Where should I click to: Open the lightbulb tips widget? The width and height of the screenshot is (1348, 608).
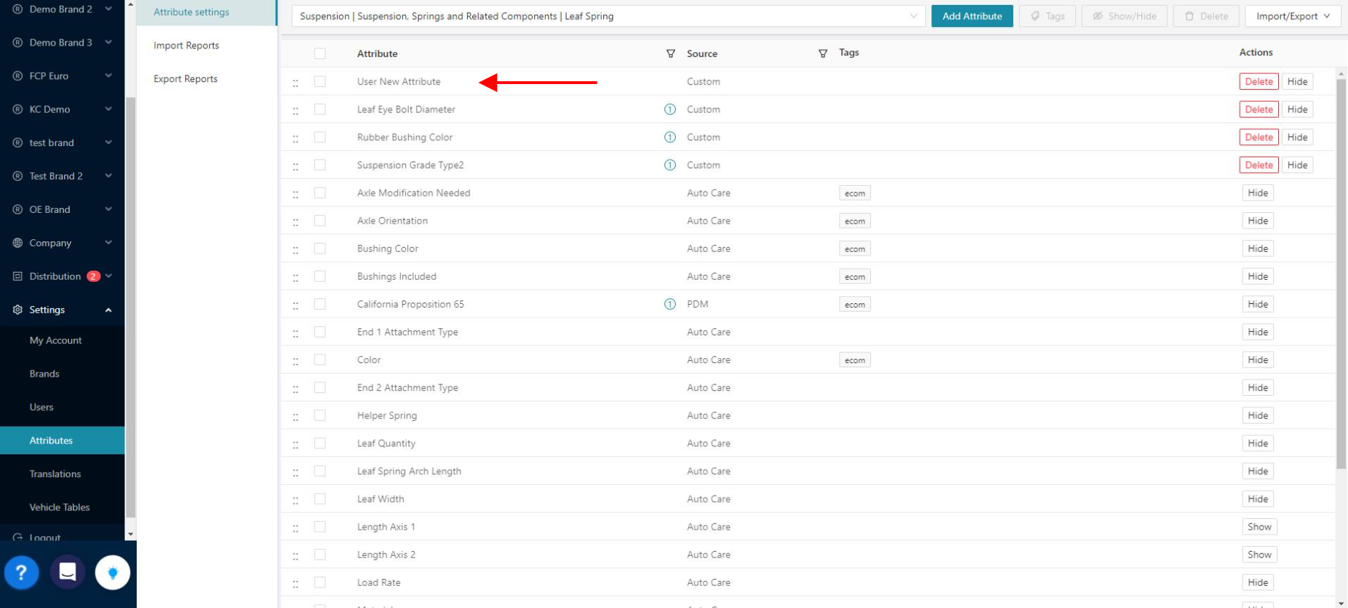coord(113,572)
